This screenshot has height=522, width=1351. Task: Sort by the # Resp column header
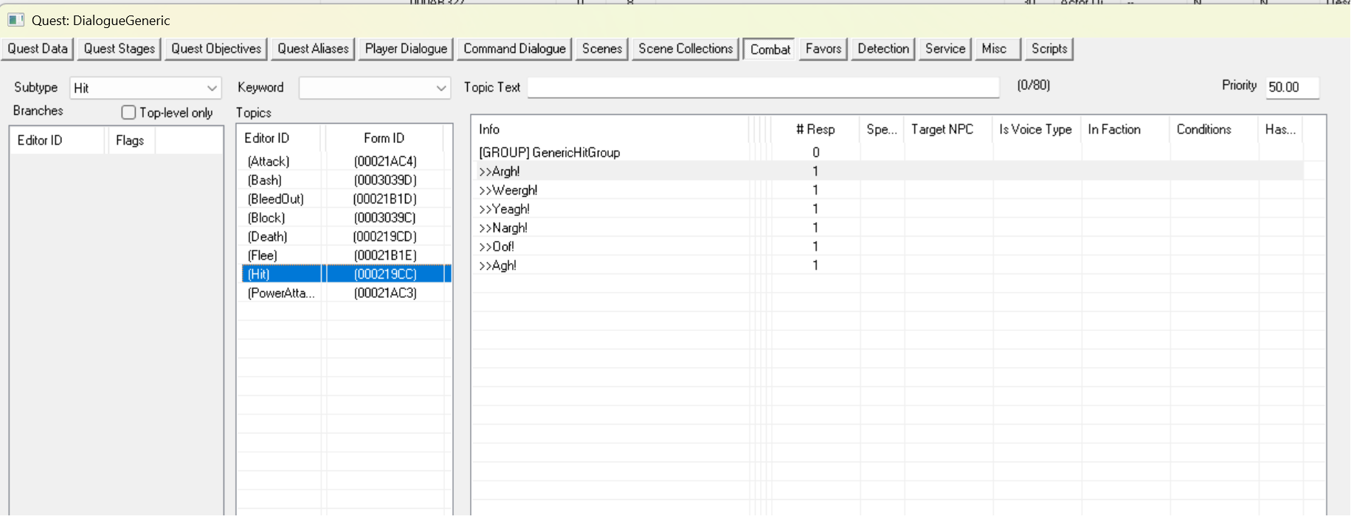tap(815, 130)
